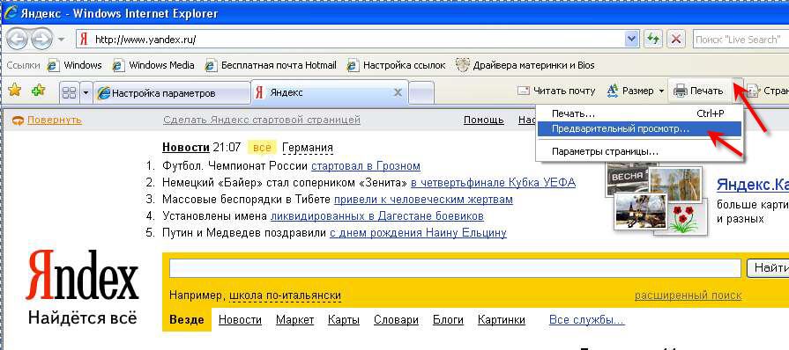Click the ВЕСНА photo thumbnail

coord(627,177)
